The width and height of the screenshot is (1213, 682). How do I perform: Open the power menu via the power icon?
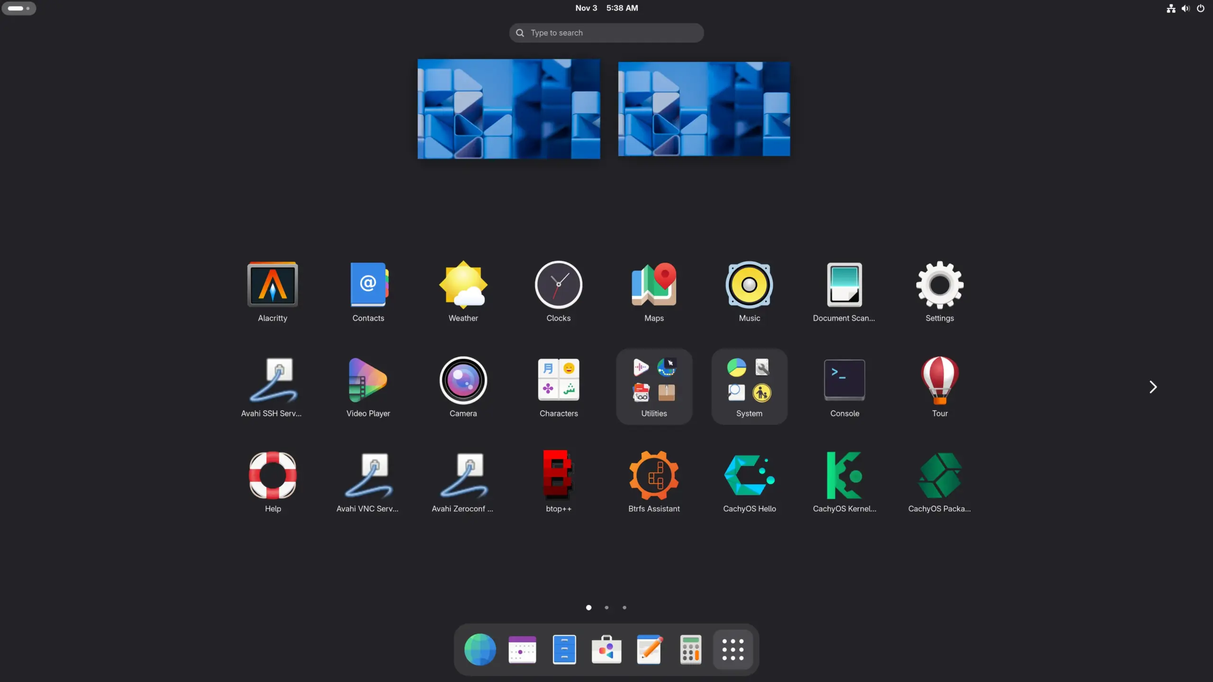point(1201,8)
